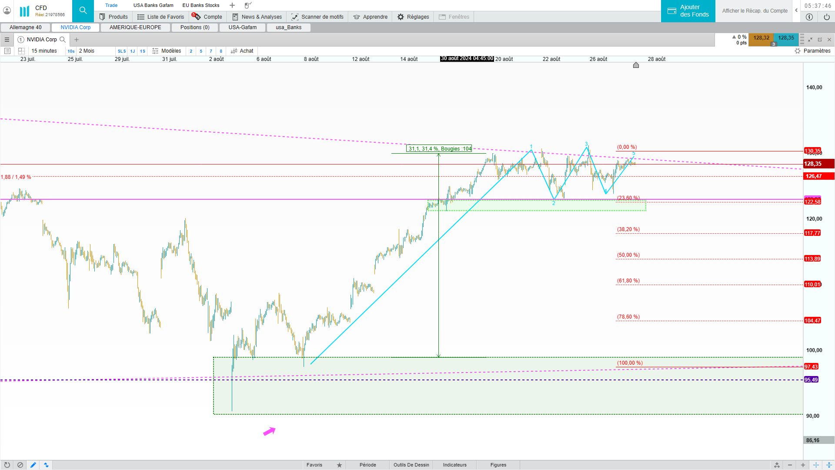Image resolution: width=835 pixels, height=470 pixels.
Task: Open the 15 minutes timeframe dropdown
Action: [44, 51]
